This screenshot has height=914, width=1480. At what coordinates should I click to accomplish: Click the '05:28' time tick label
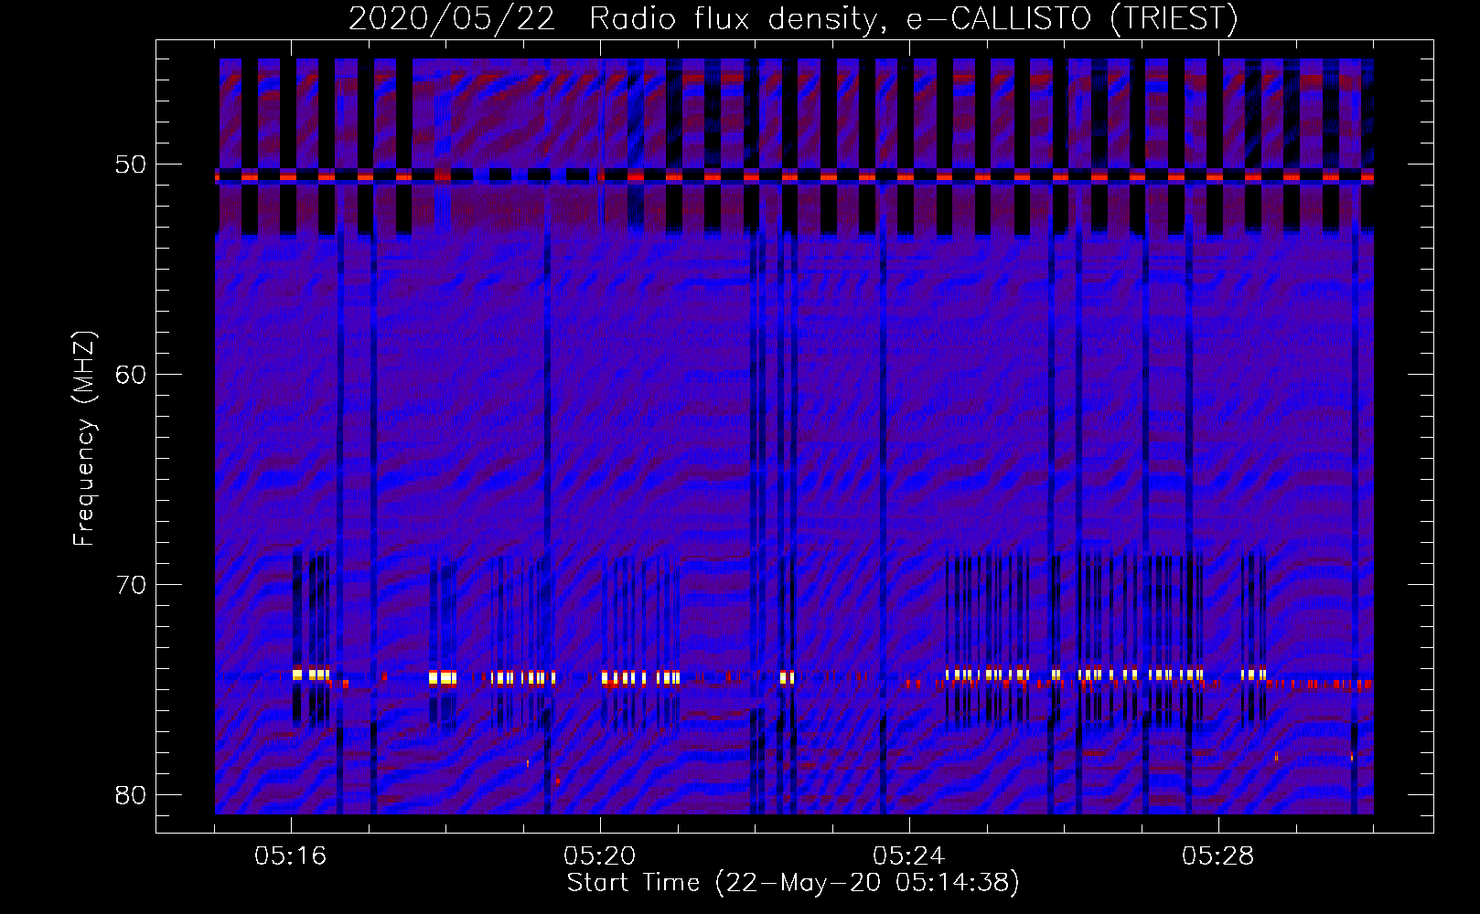tap(1218, 856)
